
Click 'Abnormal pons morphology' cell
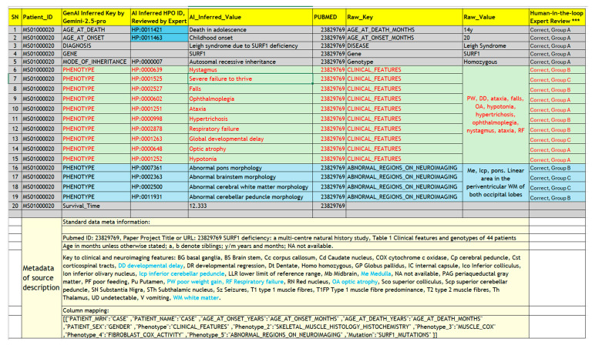tap(250, 168)
